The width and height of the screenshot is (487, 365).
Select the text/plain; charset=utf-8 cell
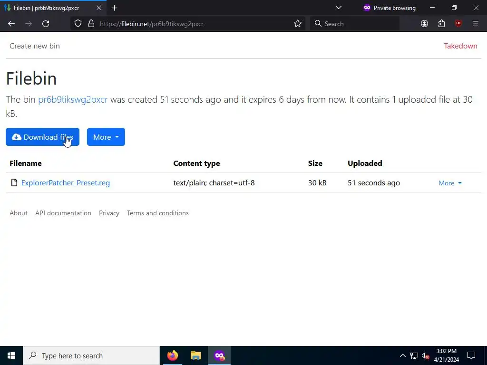pyautogui.click(x=214, y=183)
